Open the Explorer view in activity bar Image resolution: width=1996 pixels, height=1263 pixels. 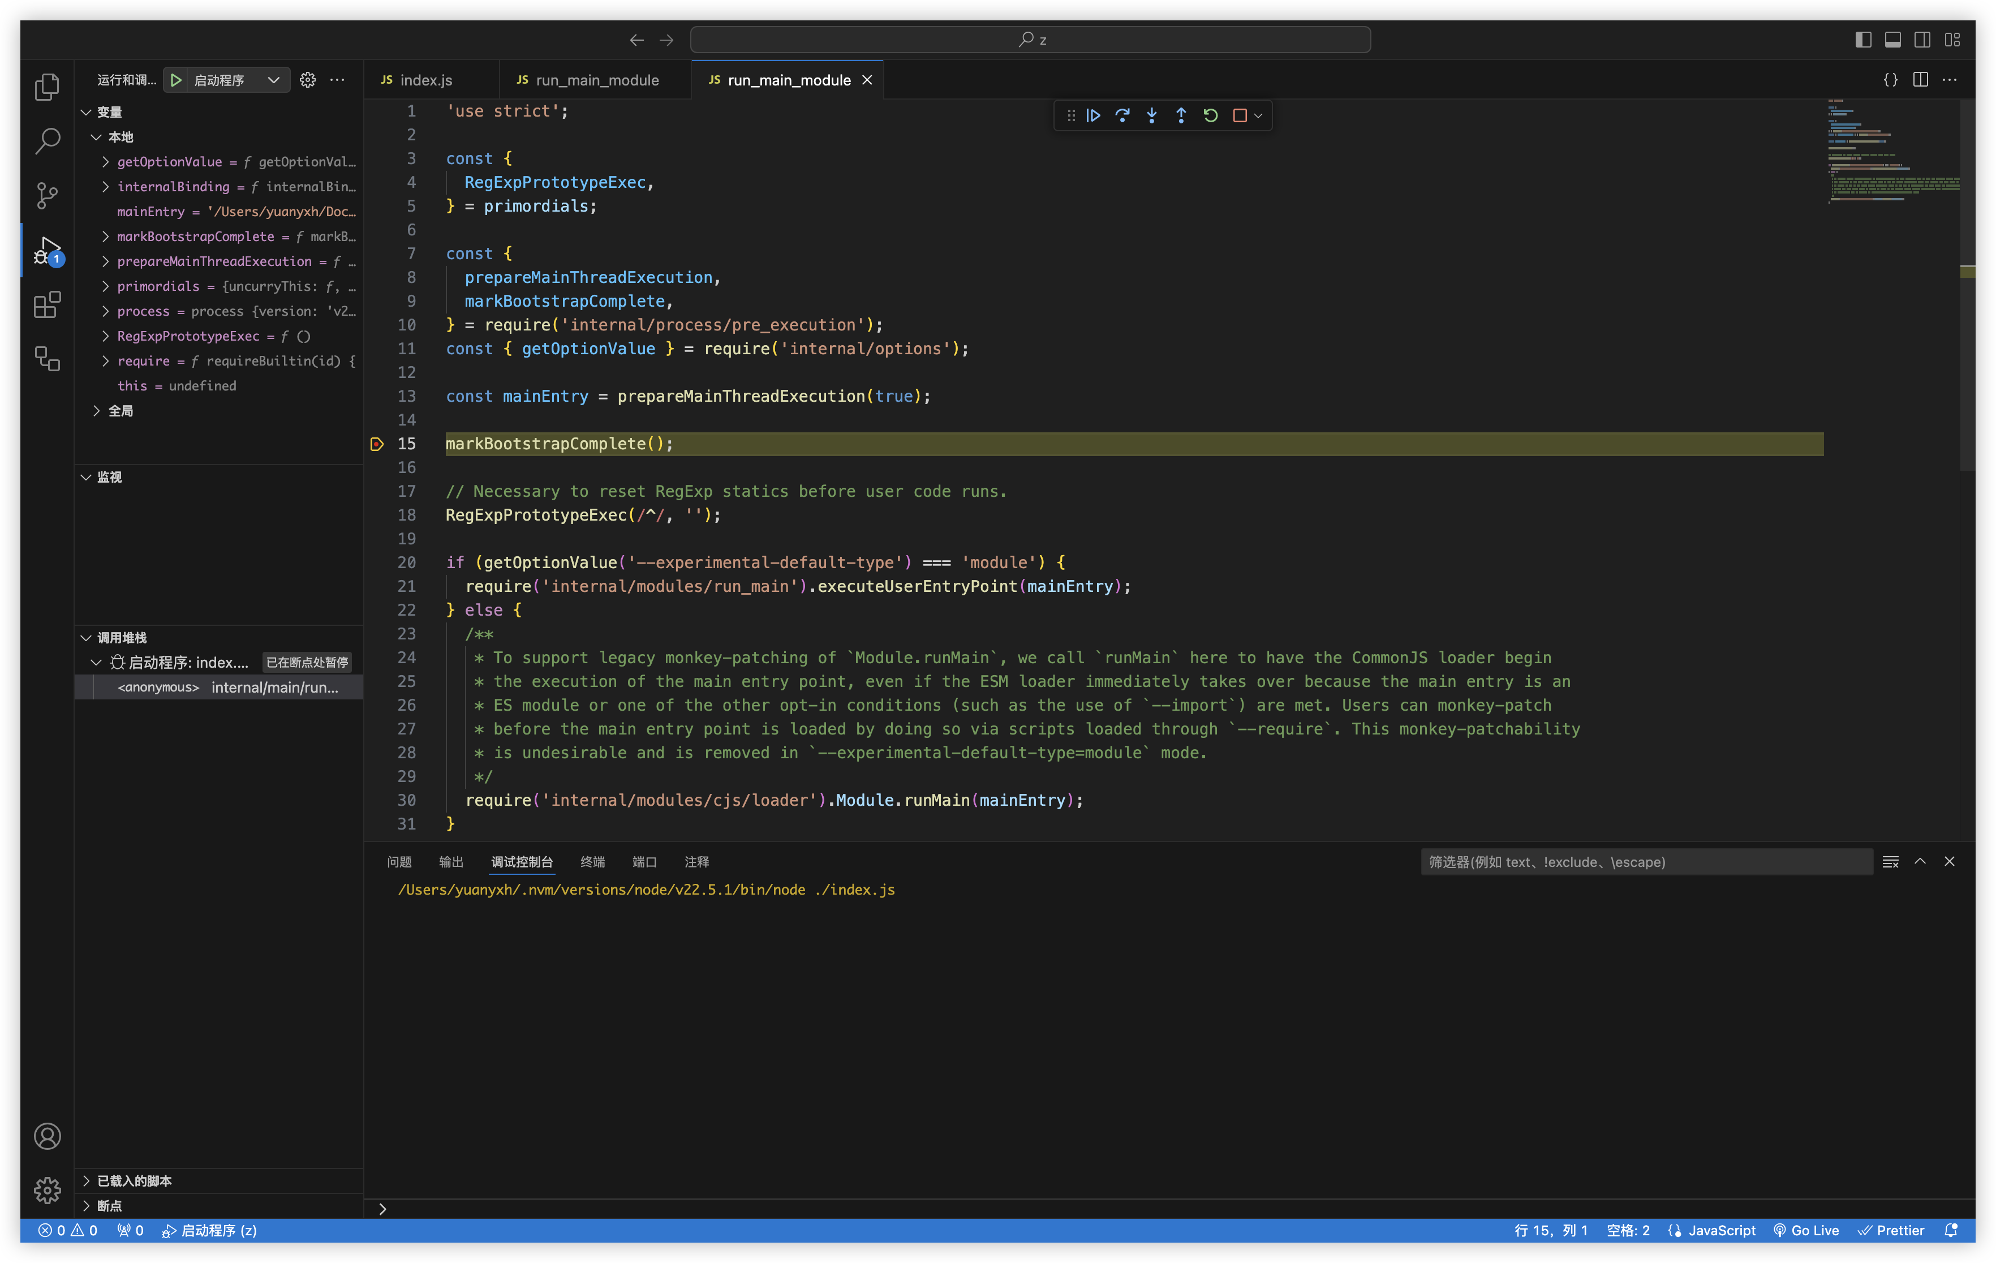(x=48, y=87)
